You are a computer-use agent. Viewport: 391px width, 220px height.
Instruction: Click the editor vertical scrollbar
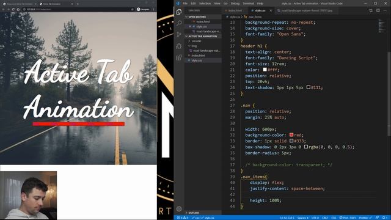(389, 94)
